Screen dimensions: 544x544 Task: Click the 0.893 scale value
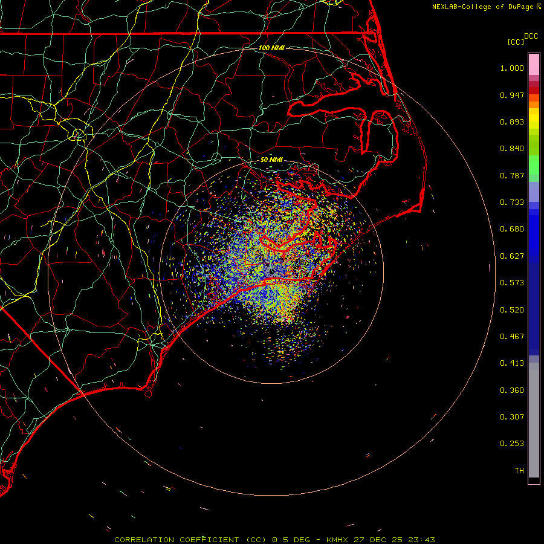coord(512,121)
